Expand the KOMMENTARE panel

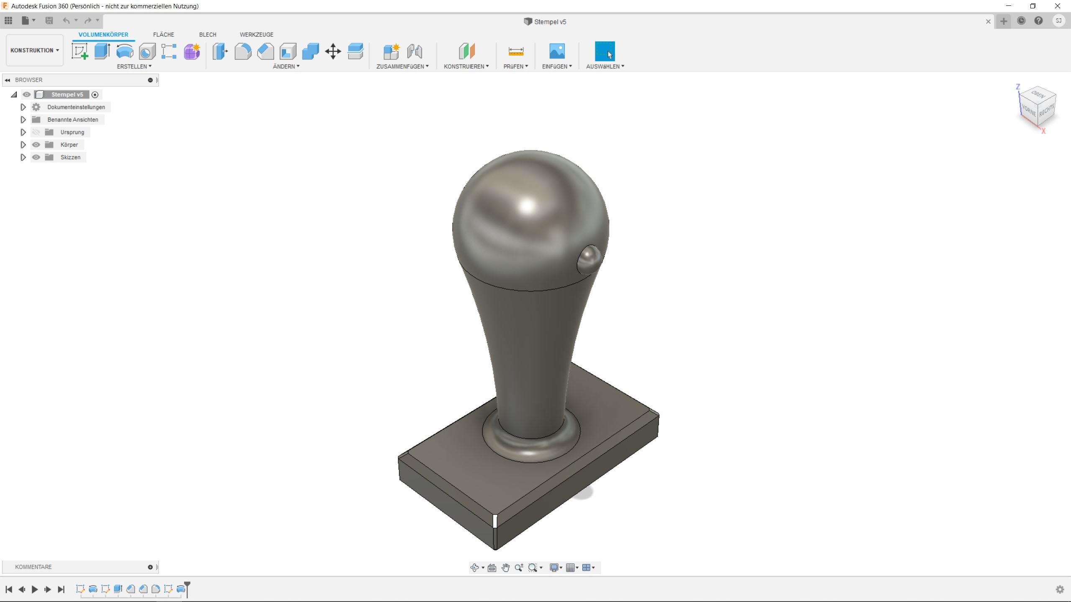click(150, 567)
